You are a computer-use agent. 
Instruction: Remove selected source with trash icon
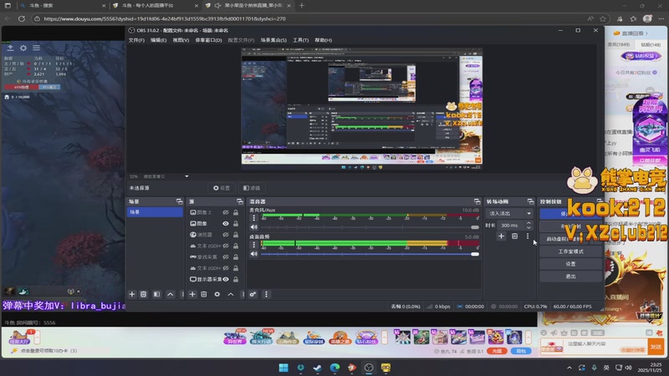204,294
